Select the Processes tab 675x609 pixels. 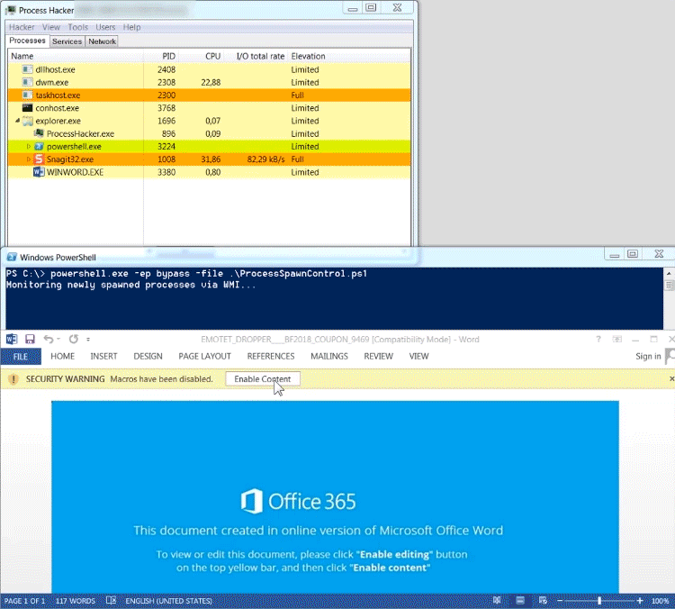click(28, 41)
